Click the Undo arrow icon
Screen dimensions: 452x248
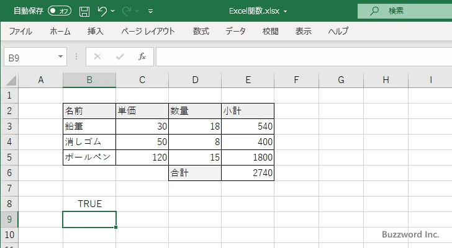click(103, 11)
